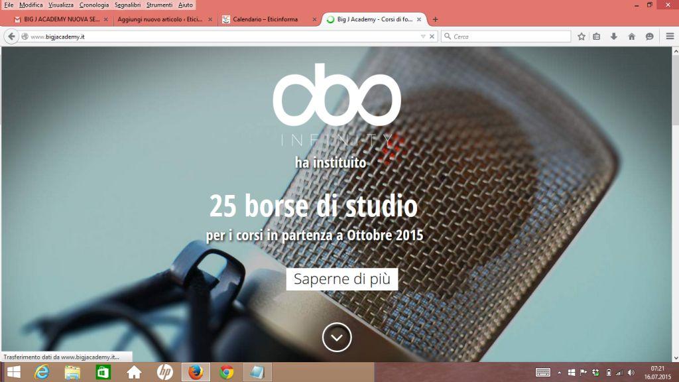Open File Explorer from taskbar

[72, 372]
